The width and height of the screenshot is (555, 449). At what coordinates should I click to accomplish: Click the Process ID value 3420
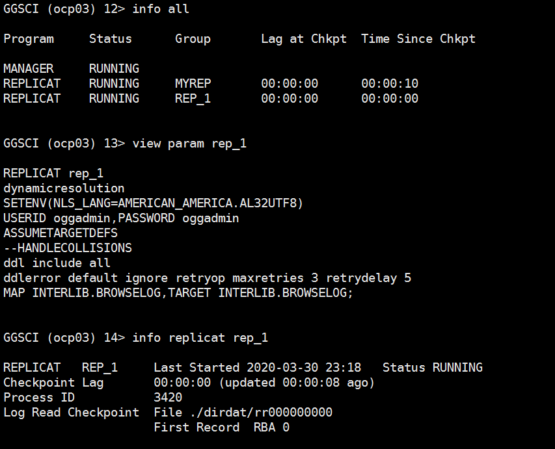[x=168, y=397]
